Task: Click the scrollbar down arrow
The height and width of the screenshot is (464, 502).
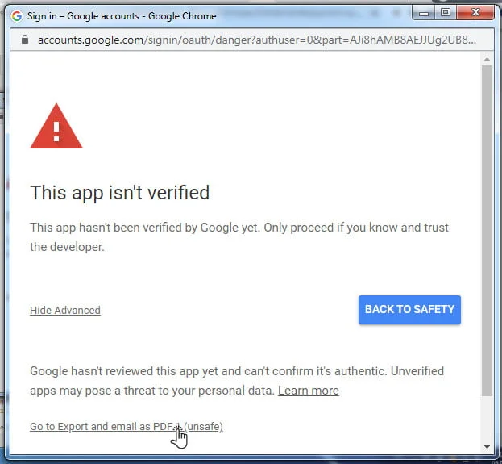Action: (x=487, y=447)
